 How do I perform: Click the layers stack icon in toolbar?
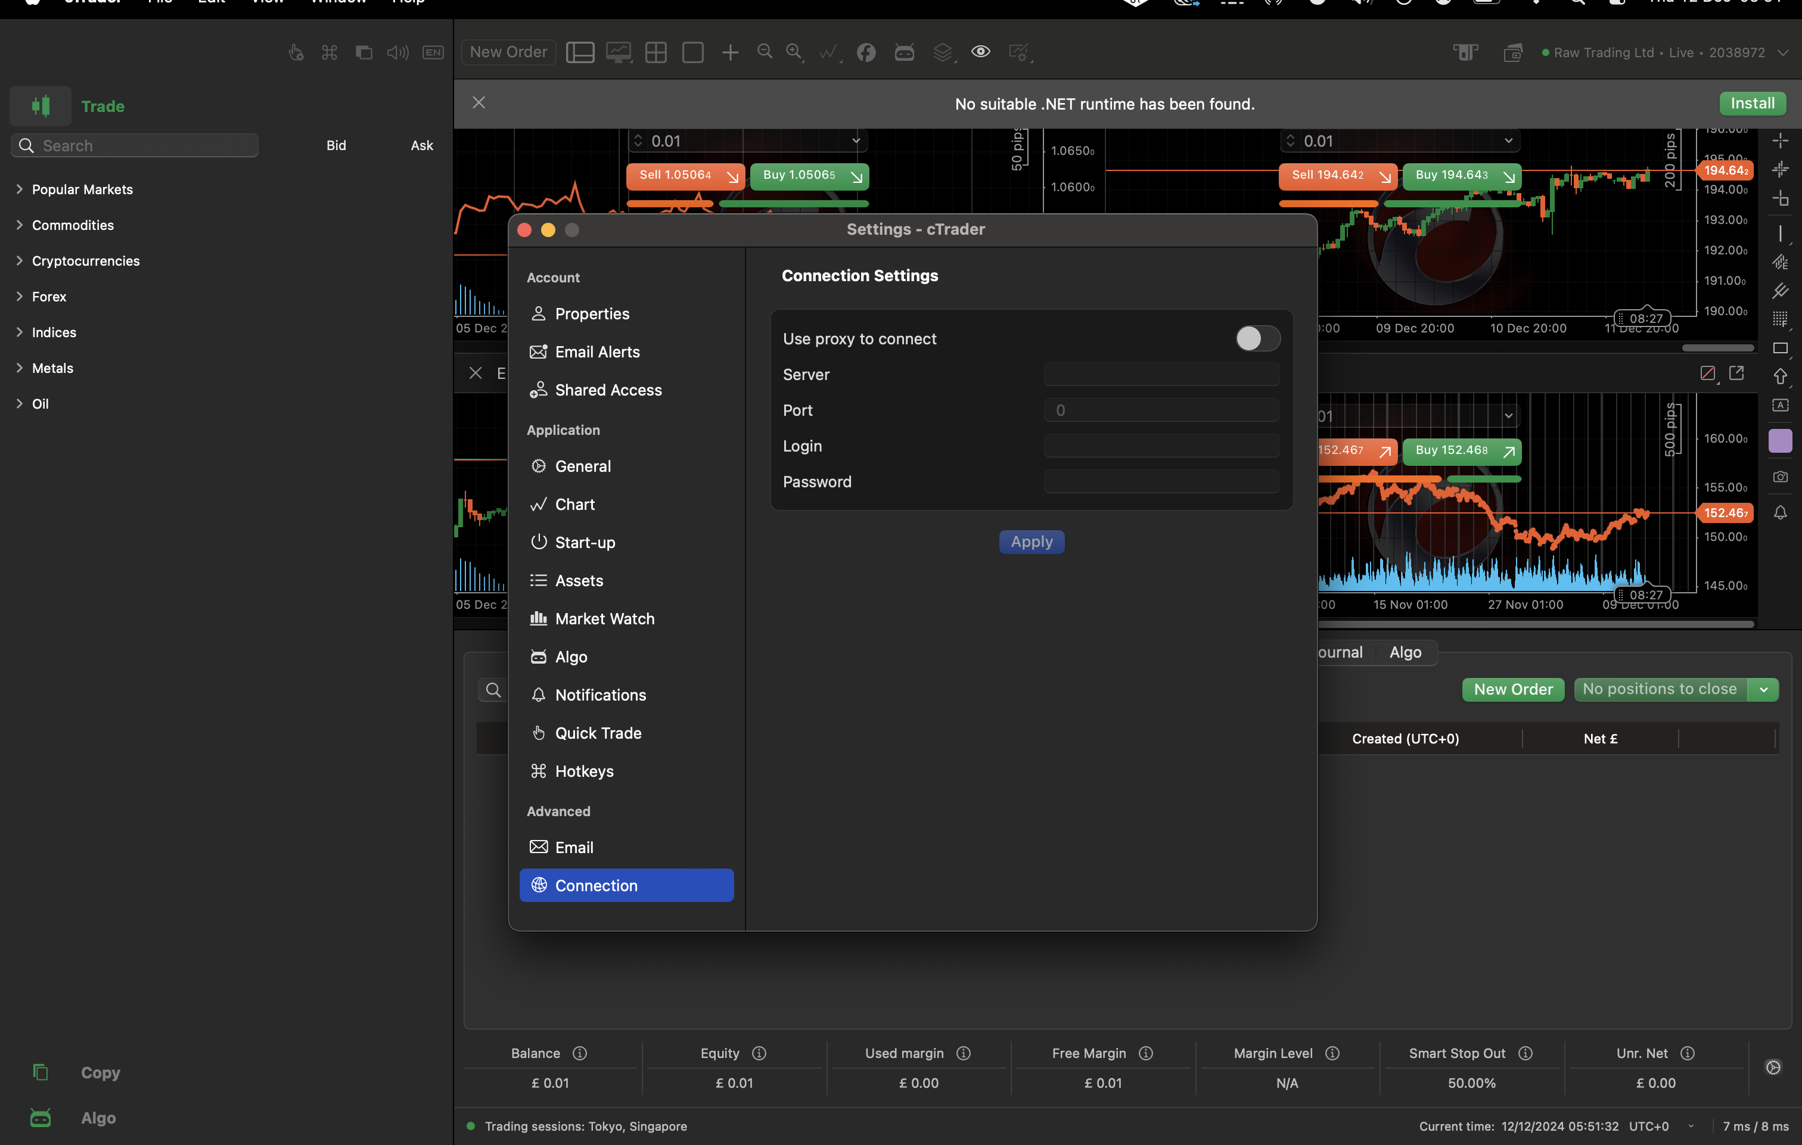[x=943, y=52]
